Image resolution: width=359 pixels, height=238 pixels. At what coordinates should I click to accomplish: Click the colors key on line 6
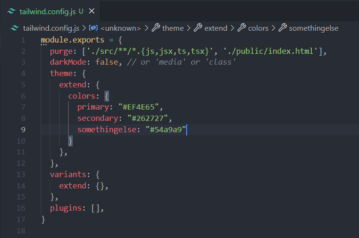tap(82, 96)
